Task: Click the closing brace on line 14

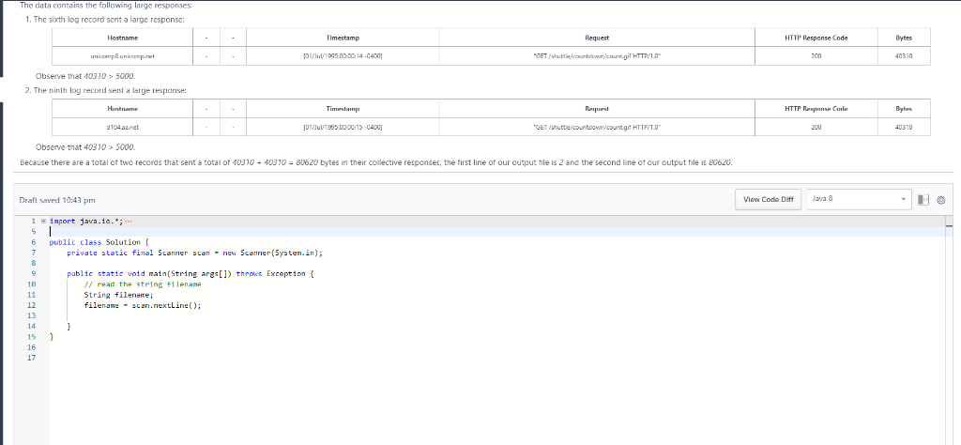Action: (x=69, y=326)
